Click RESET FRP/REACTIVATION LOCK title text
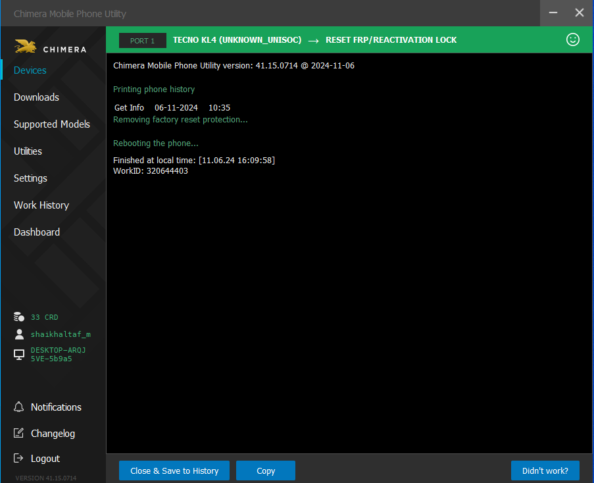This screenshot has width=594, height=483. [x=391, y=39]
